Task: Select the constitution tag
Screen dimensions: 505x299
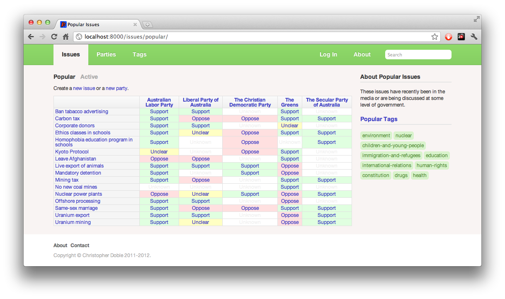Action: [376, 175]
